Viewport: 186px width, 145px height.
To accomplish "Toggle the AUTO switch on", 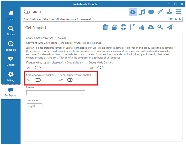I will click(27, 12).
